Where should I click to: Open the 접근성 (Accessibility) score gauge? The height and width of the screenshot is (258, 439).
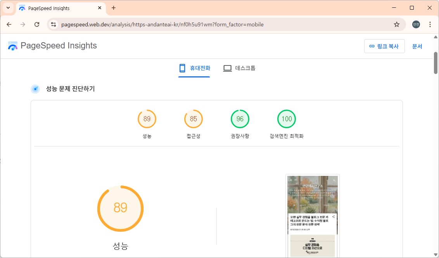click(x=193, y=119)
